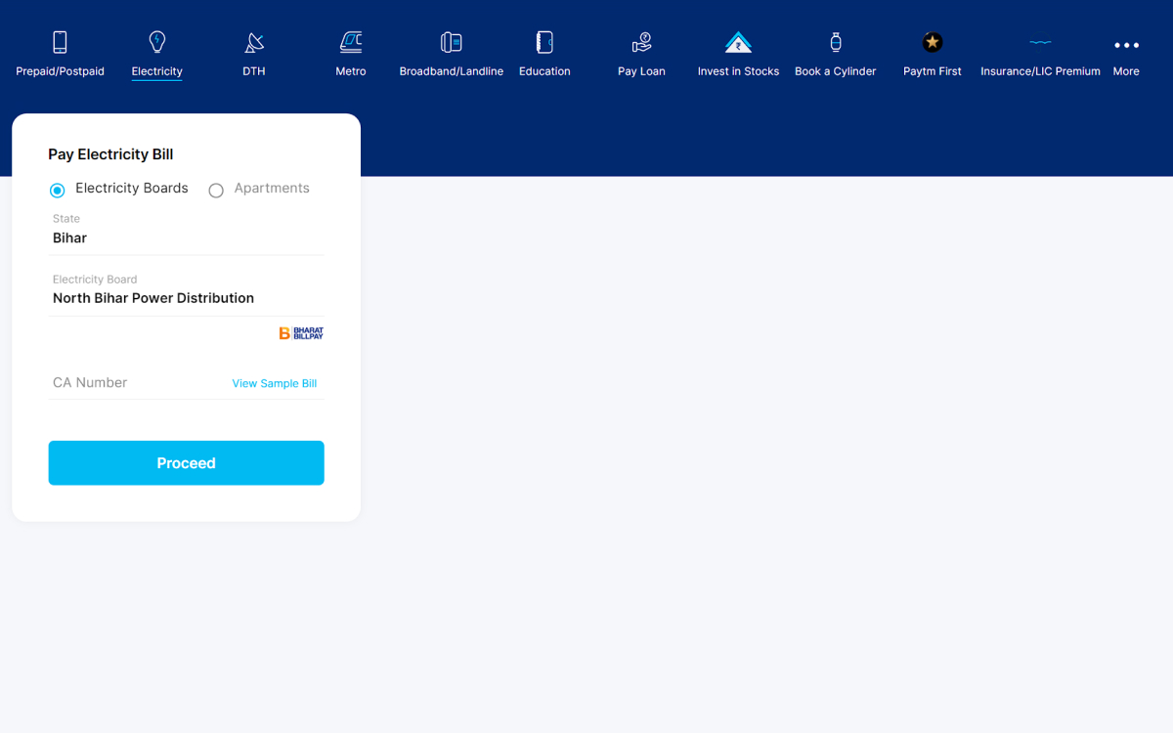1173x733 pixels.
Task: Open the State dropdown showing Bihar
Action: [186, 237]
